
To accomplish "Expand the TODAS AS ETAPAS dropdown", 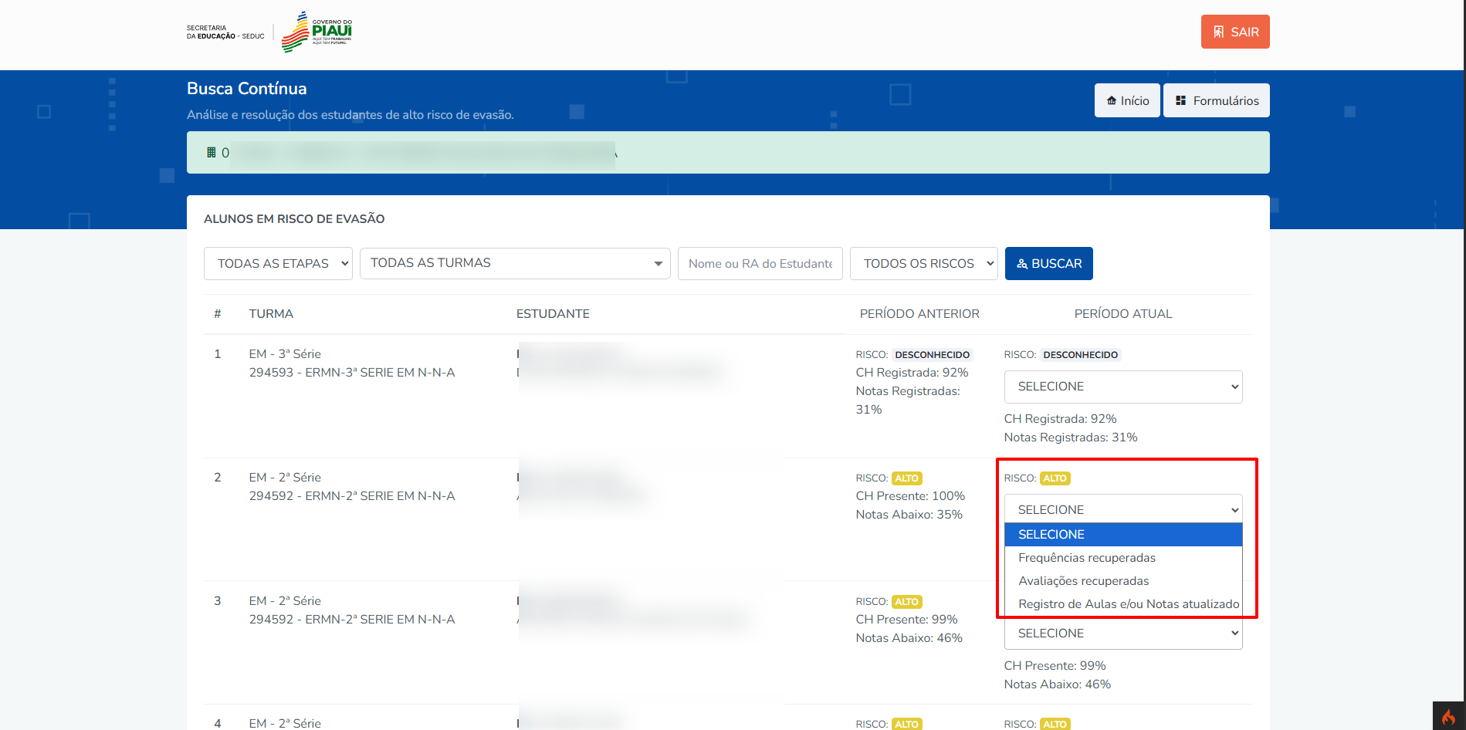I will click(278, 263).
